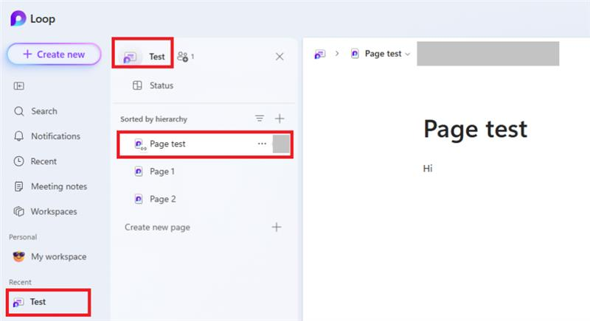The image size is (590, 321).
Task: Click the Sorted by hierarchy label
Action: (x=153, y=119)
